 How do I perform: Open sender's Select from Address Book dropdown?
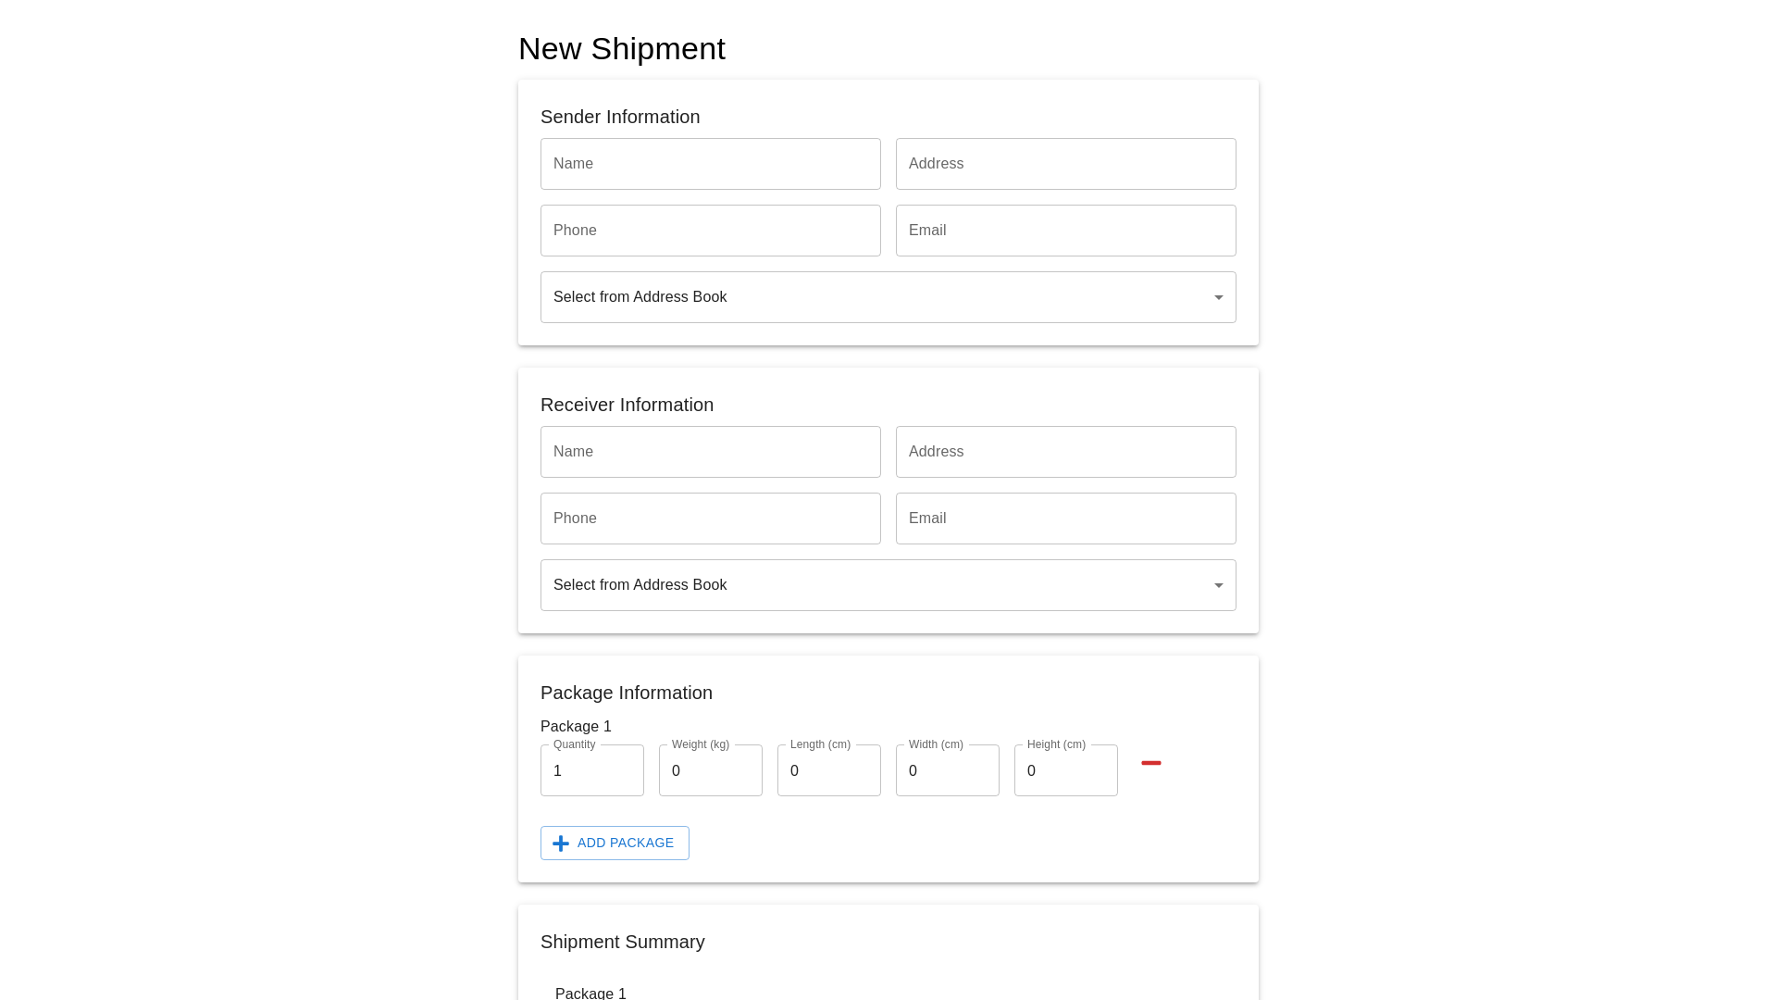pos(888,297)
